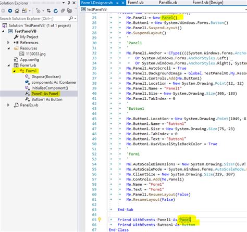
Task: Select App.config in Solution Explorer
Action: tap(29, 60)
